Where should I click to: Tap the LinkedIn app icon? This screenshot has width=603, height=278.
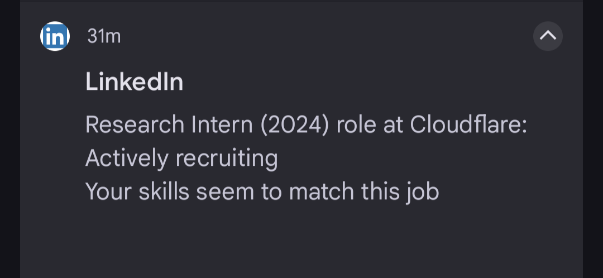tap(55, 36)
